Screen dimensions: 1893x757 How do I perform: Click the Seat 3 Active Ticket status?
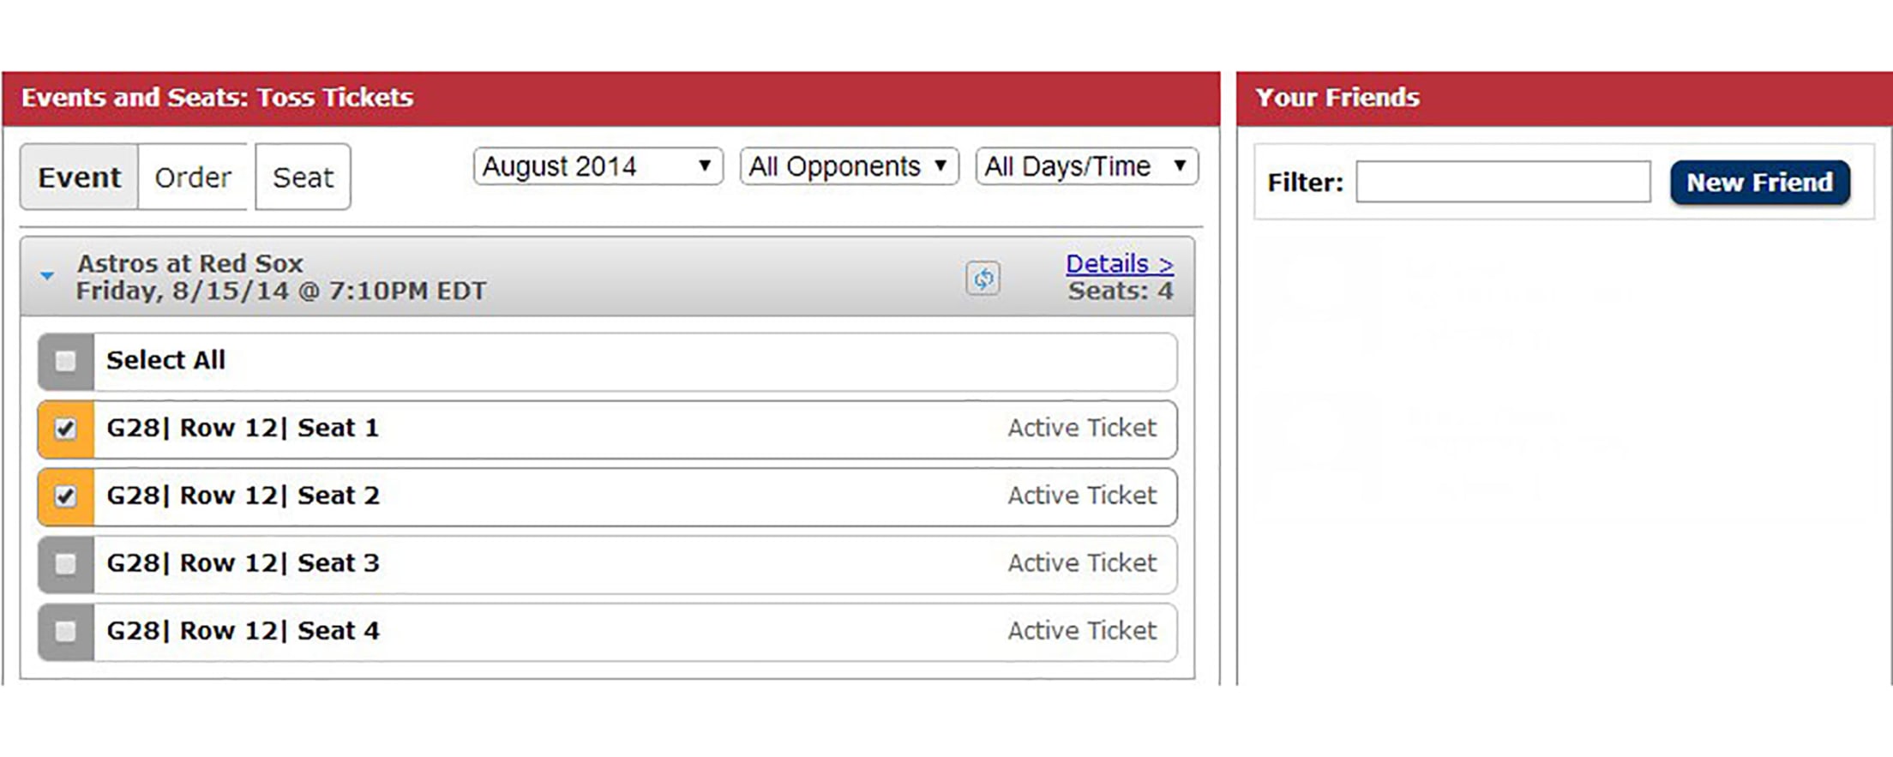tap(1081, 563)
